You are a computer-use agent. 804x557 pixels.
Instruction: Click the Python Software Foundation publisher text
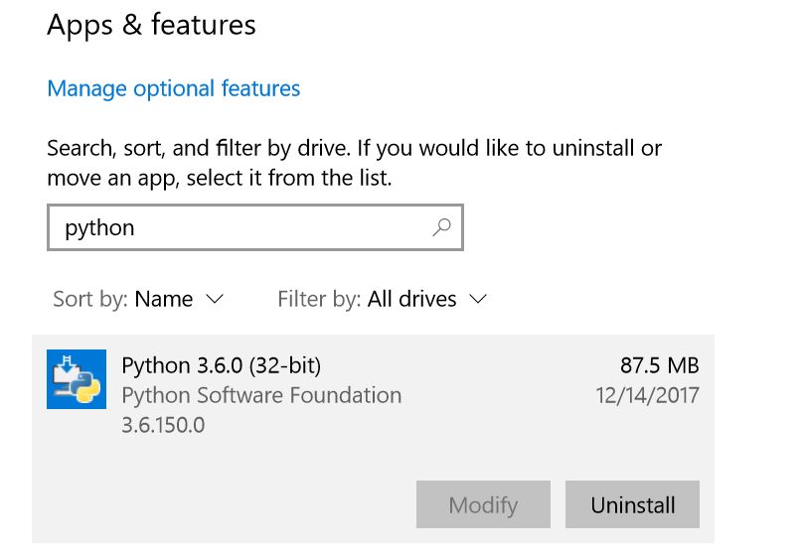click(x=261, y=395)
